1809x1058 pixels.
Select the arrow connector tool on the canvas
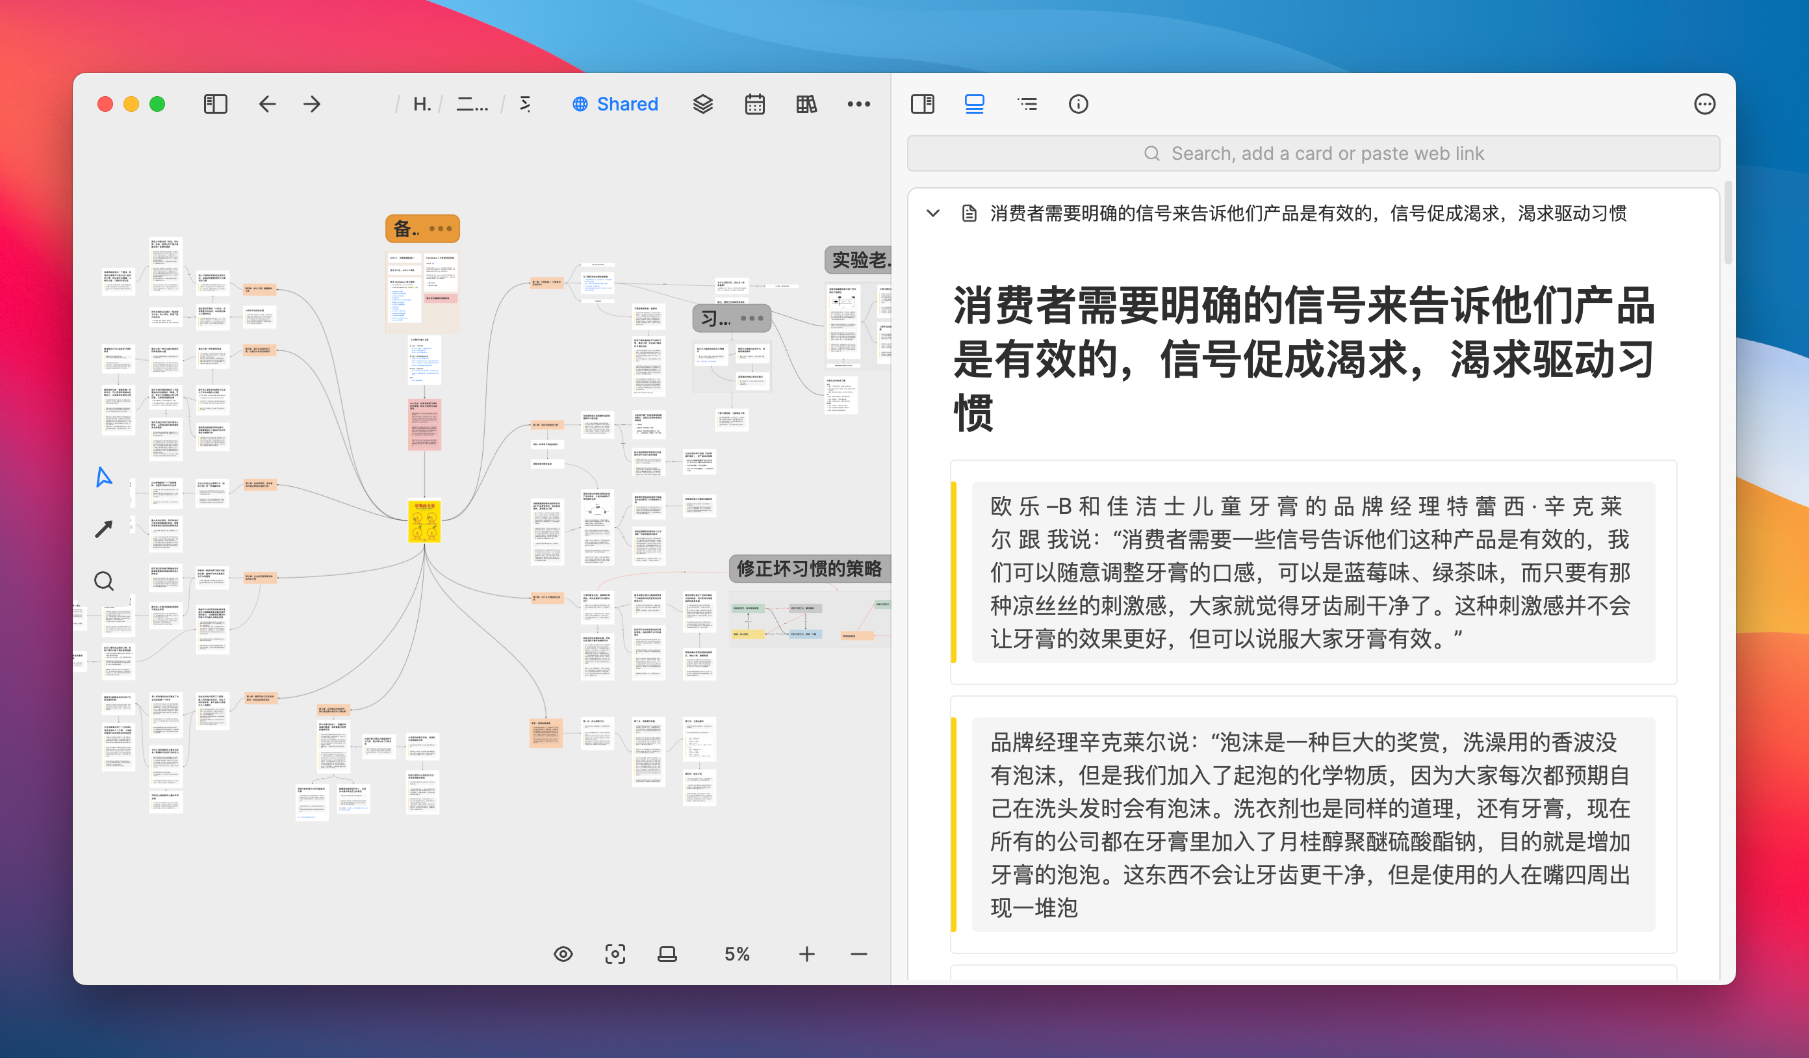point(103,528)
